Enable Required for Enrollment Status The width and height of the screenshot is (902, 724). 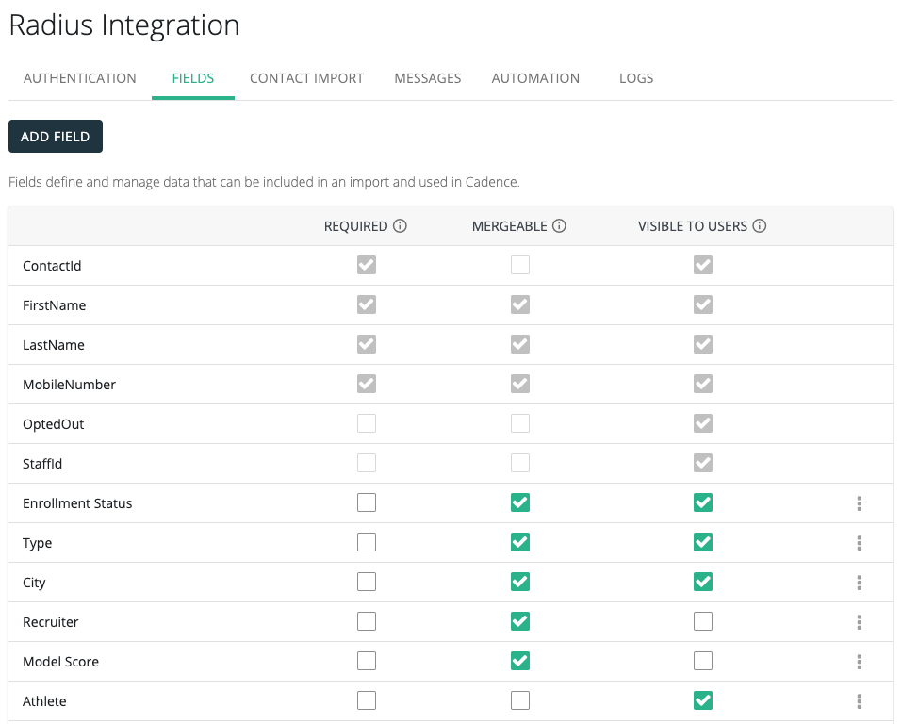click(367, 503)
